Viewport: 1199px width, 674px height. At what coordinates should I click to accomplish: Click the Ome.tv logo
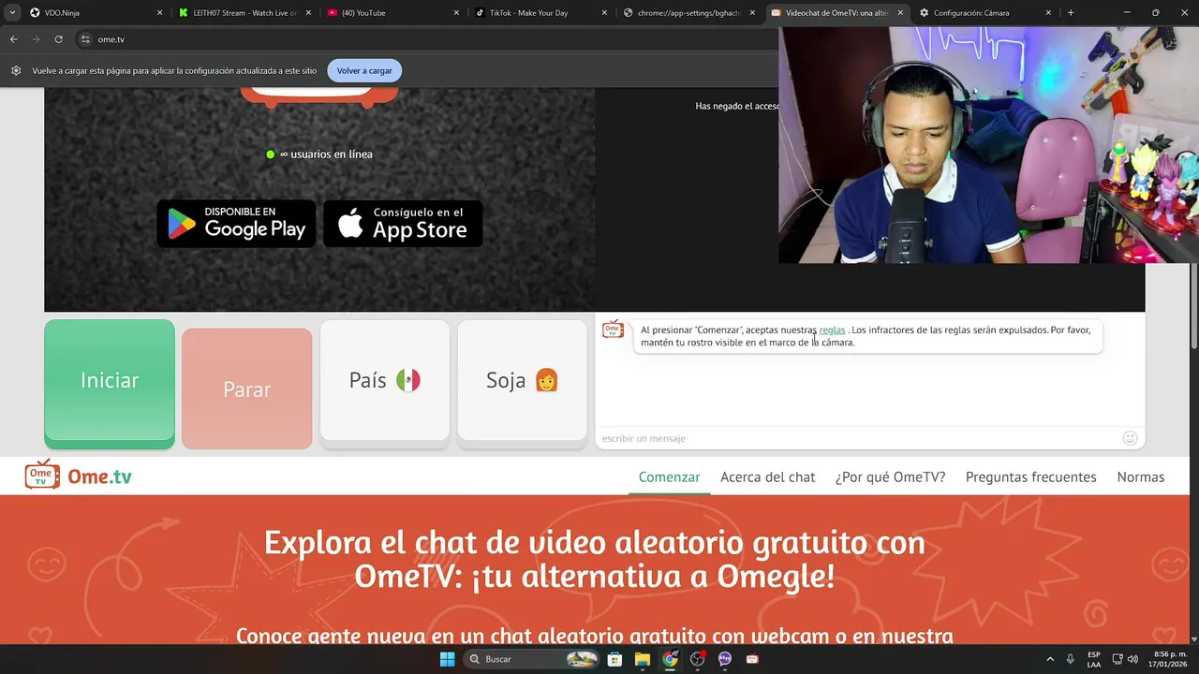click(79, 476)
